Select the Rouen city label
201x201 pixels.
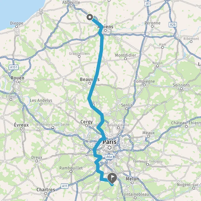click(x=17, y=78)
